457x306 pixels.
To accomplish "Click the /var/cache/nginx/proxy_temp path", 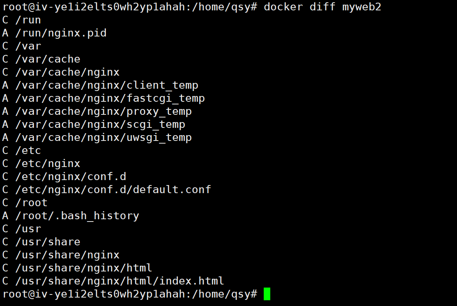I will [103, 111].
